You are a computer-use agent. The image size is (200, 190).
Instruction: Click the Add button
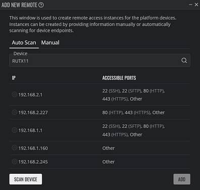click(x=182, y=179)
